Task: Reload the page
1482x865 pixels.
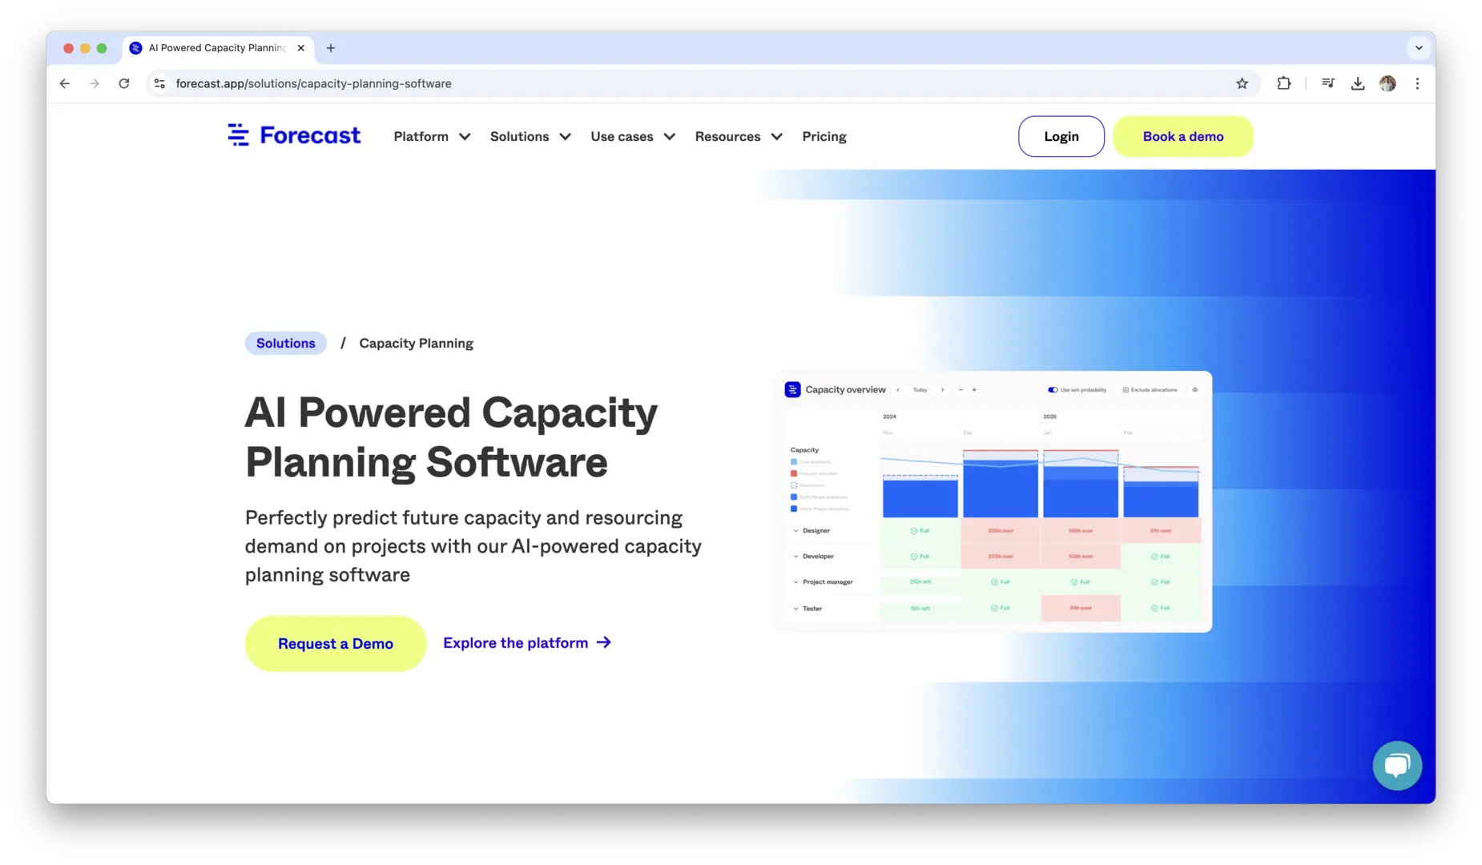Action: (124, 83)
